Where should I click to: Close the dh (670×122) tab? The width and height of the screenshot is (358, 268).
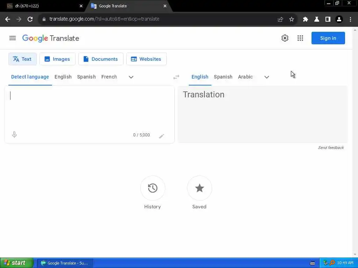pos(81,6)
